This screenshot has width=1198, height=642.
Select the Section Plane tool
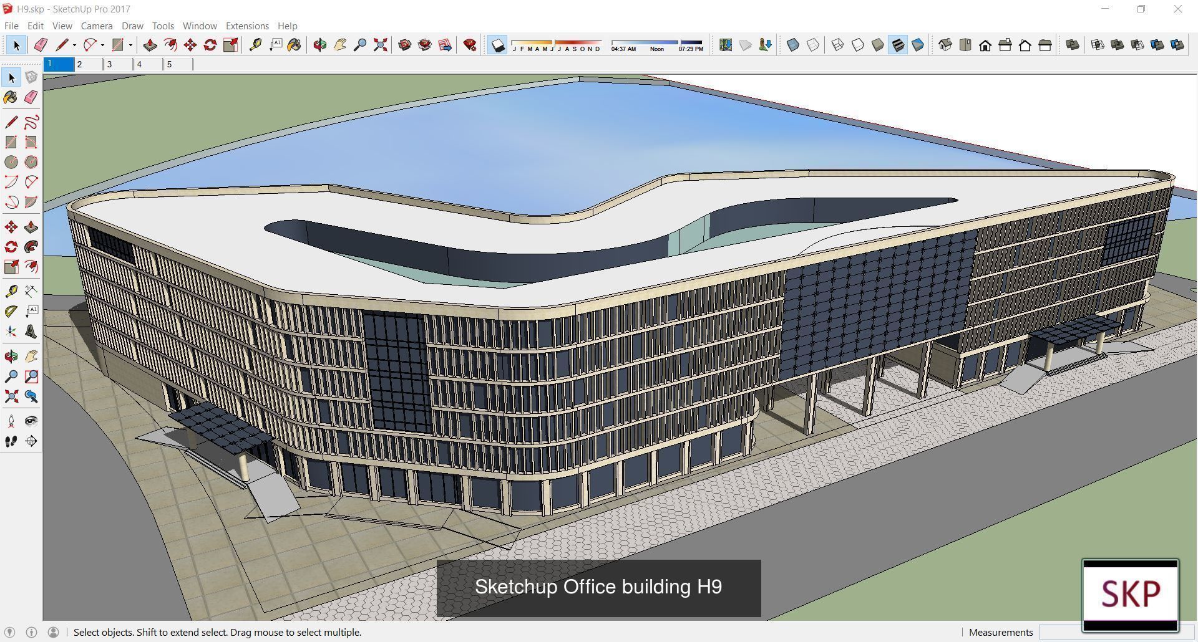[x=31, y=441]
